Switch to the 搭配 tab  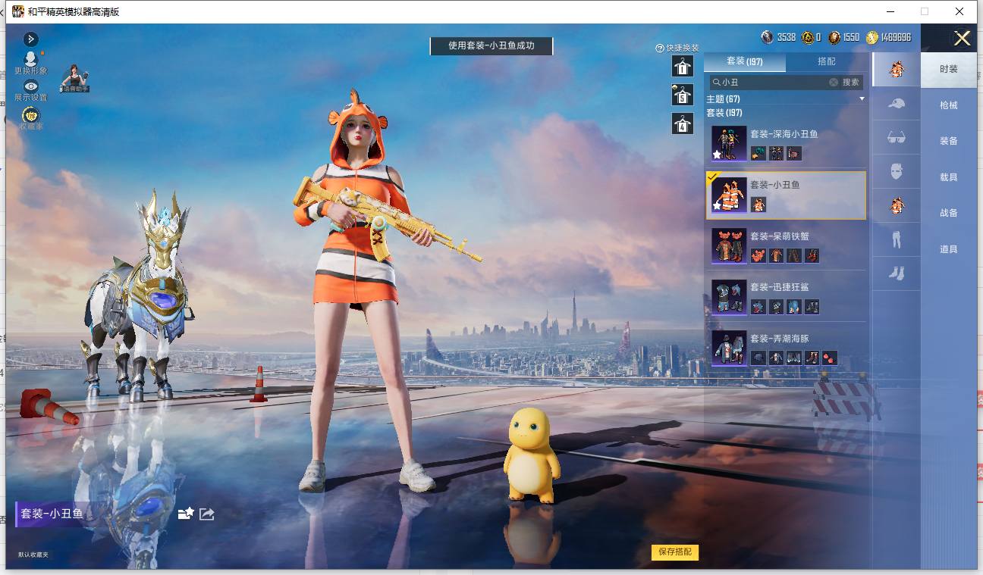tap(826, 61)
